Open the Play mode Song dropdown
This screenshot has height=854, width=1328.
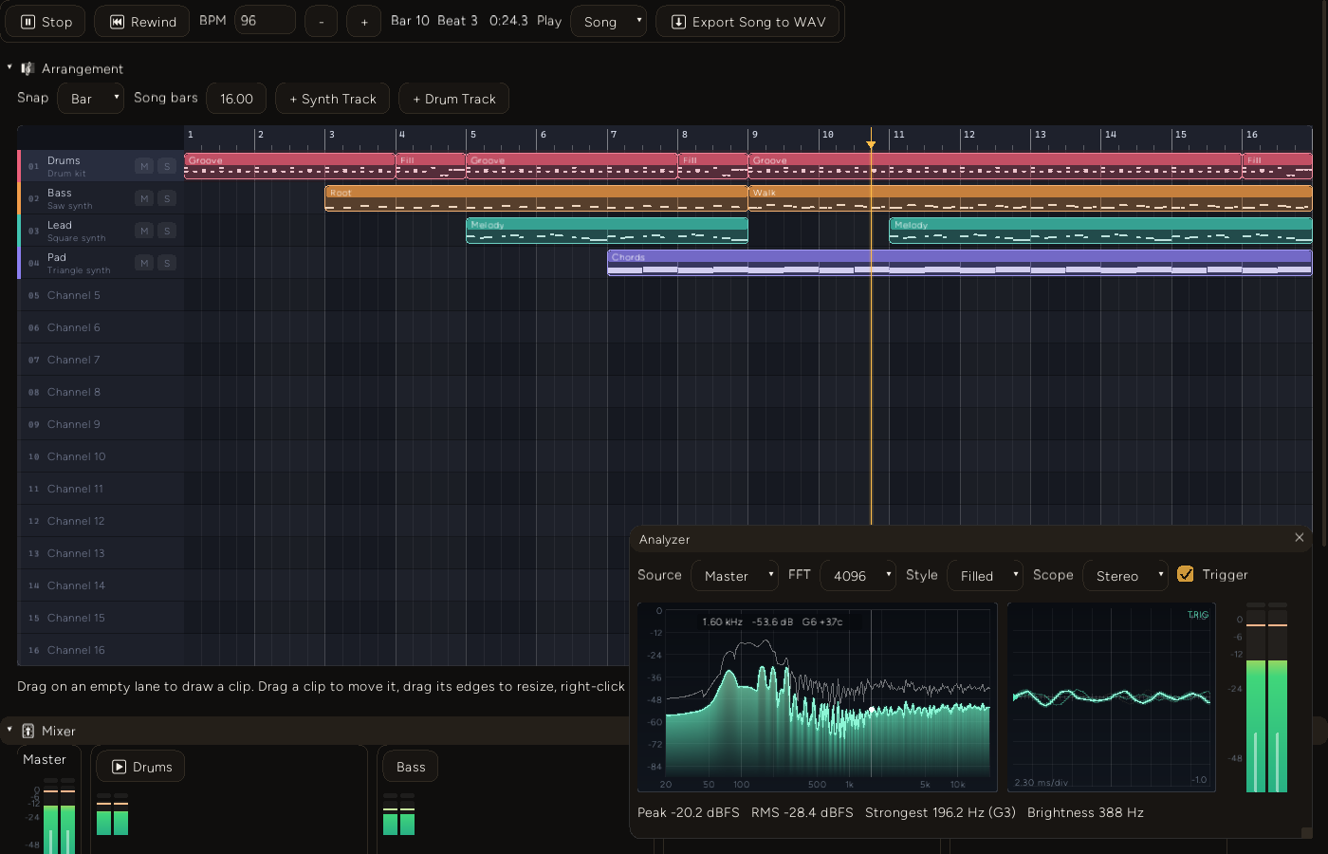(609, 21)
